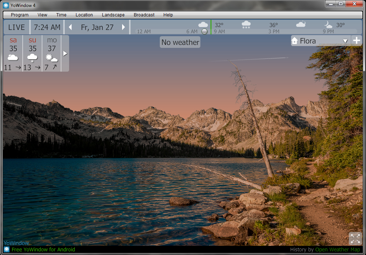
Task: Click the time slider handle on timeline
Action: point(204,31)
